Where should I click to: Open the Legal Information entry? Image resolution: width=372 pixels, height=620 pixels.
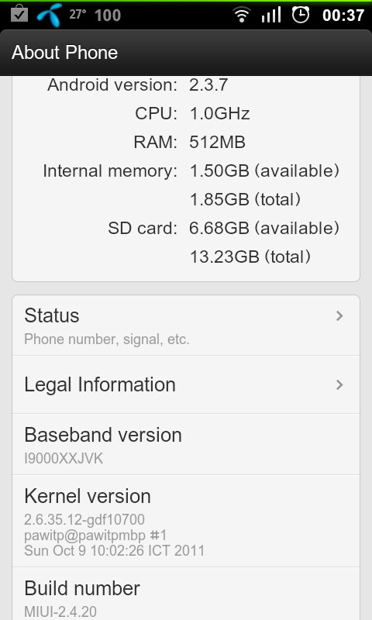[186, 384]
